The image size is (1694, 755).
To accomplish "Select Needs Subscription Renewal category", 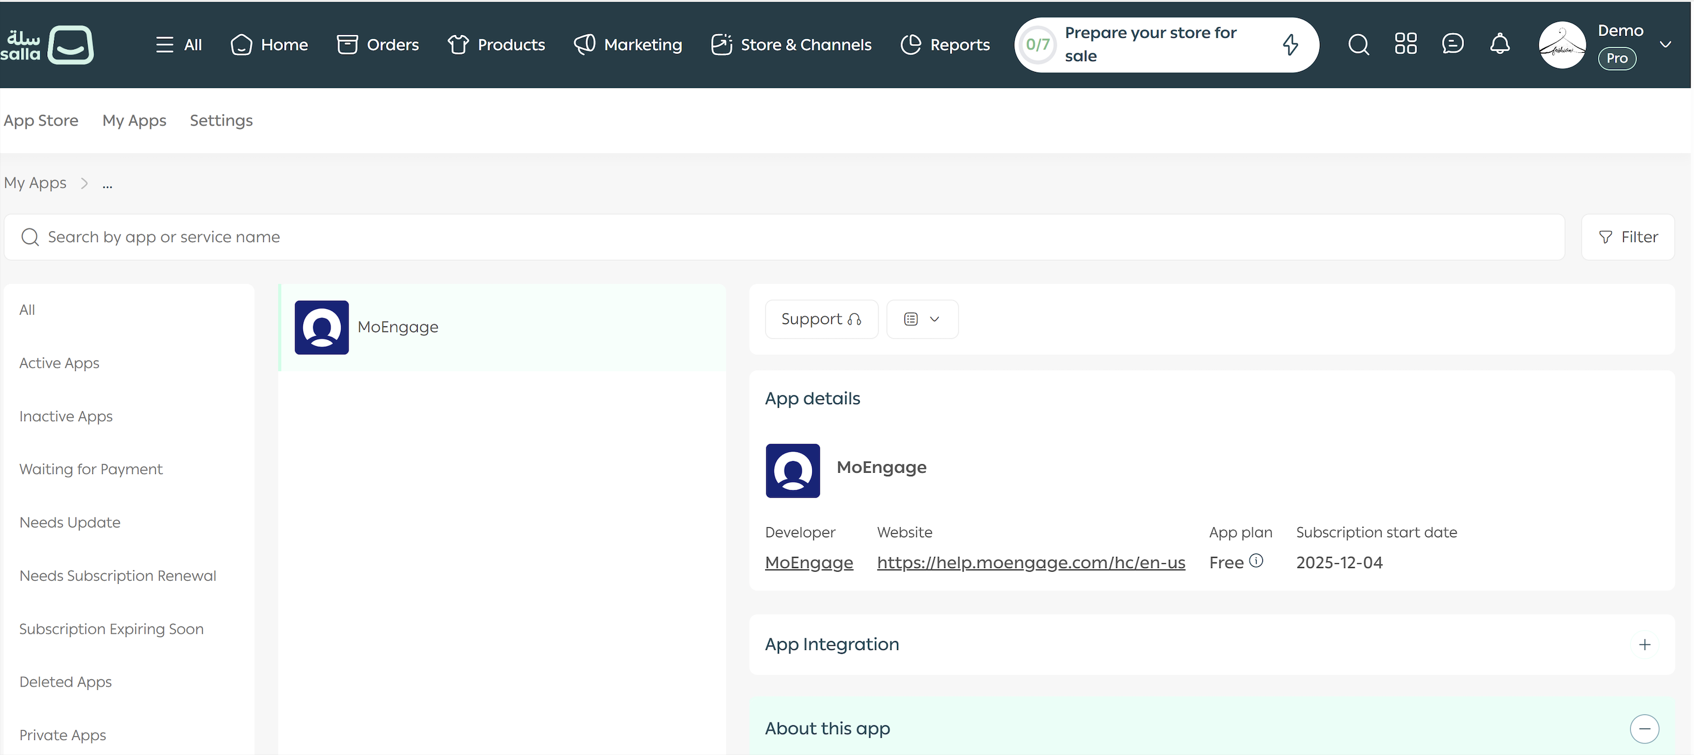I will (118, 576).
